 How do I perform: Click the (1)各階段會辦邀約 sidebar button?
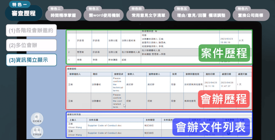click(x=31, y=31)
